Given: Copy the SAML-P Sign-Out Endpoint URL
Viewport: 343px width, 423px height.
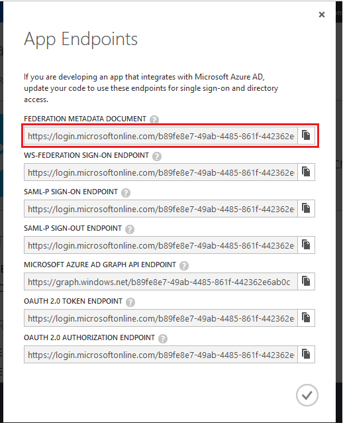Looking at the screenshot, I should 307,245.
